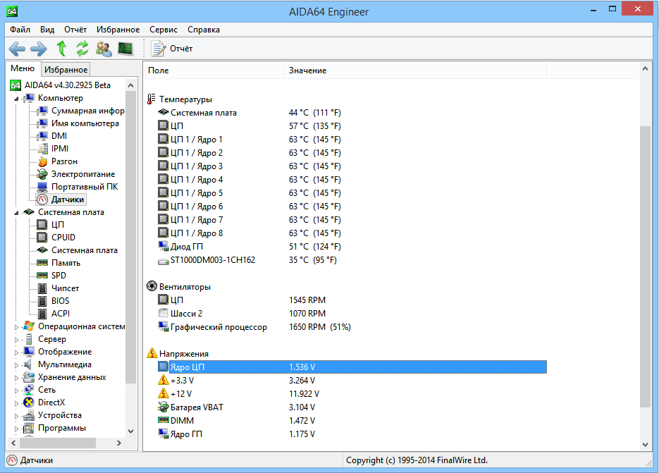Open the Справка menu
Screen dimensions: 659x473
pos(204,30)
